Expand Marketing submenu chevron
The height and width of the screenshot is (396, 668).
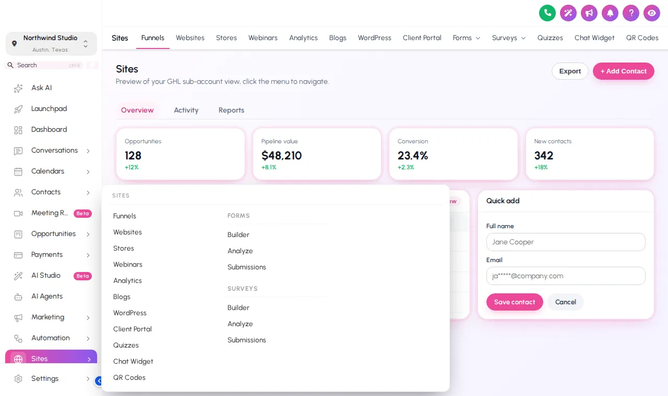click(x=88, y=318)
